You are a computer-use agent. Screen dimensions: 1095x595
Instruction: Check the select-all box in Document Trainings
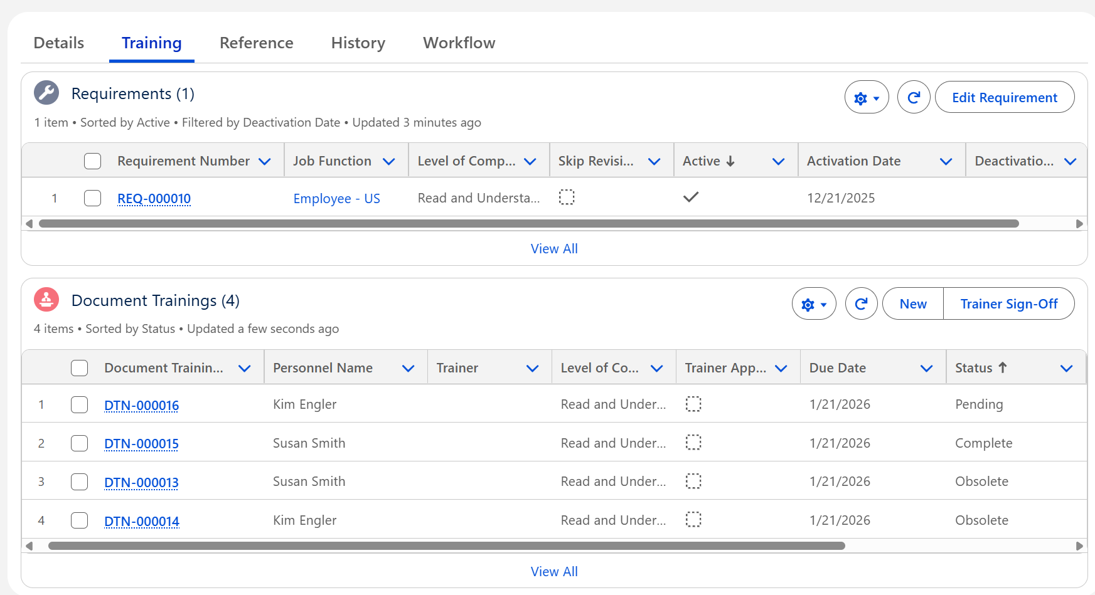[x=80, y=368]
